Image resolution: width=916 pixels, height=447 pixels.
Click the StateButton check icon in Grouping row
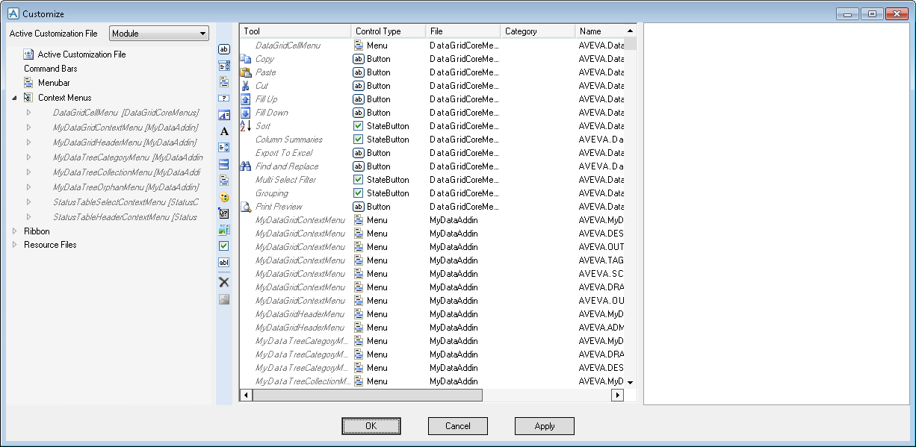(x=359, y=193)
